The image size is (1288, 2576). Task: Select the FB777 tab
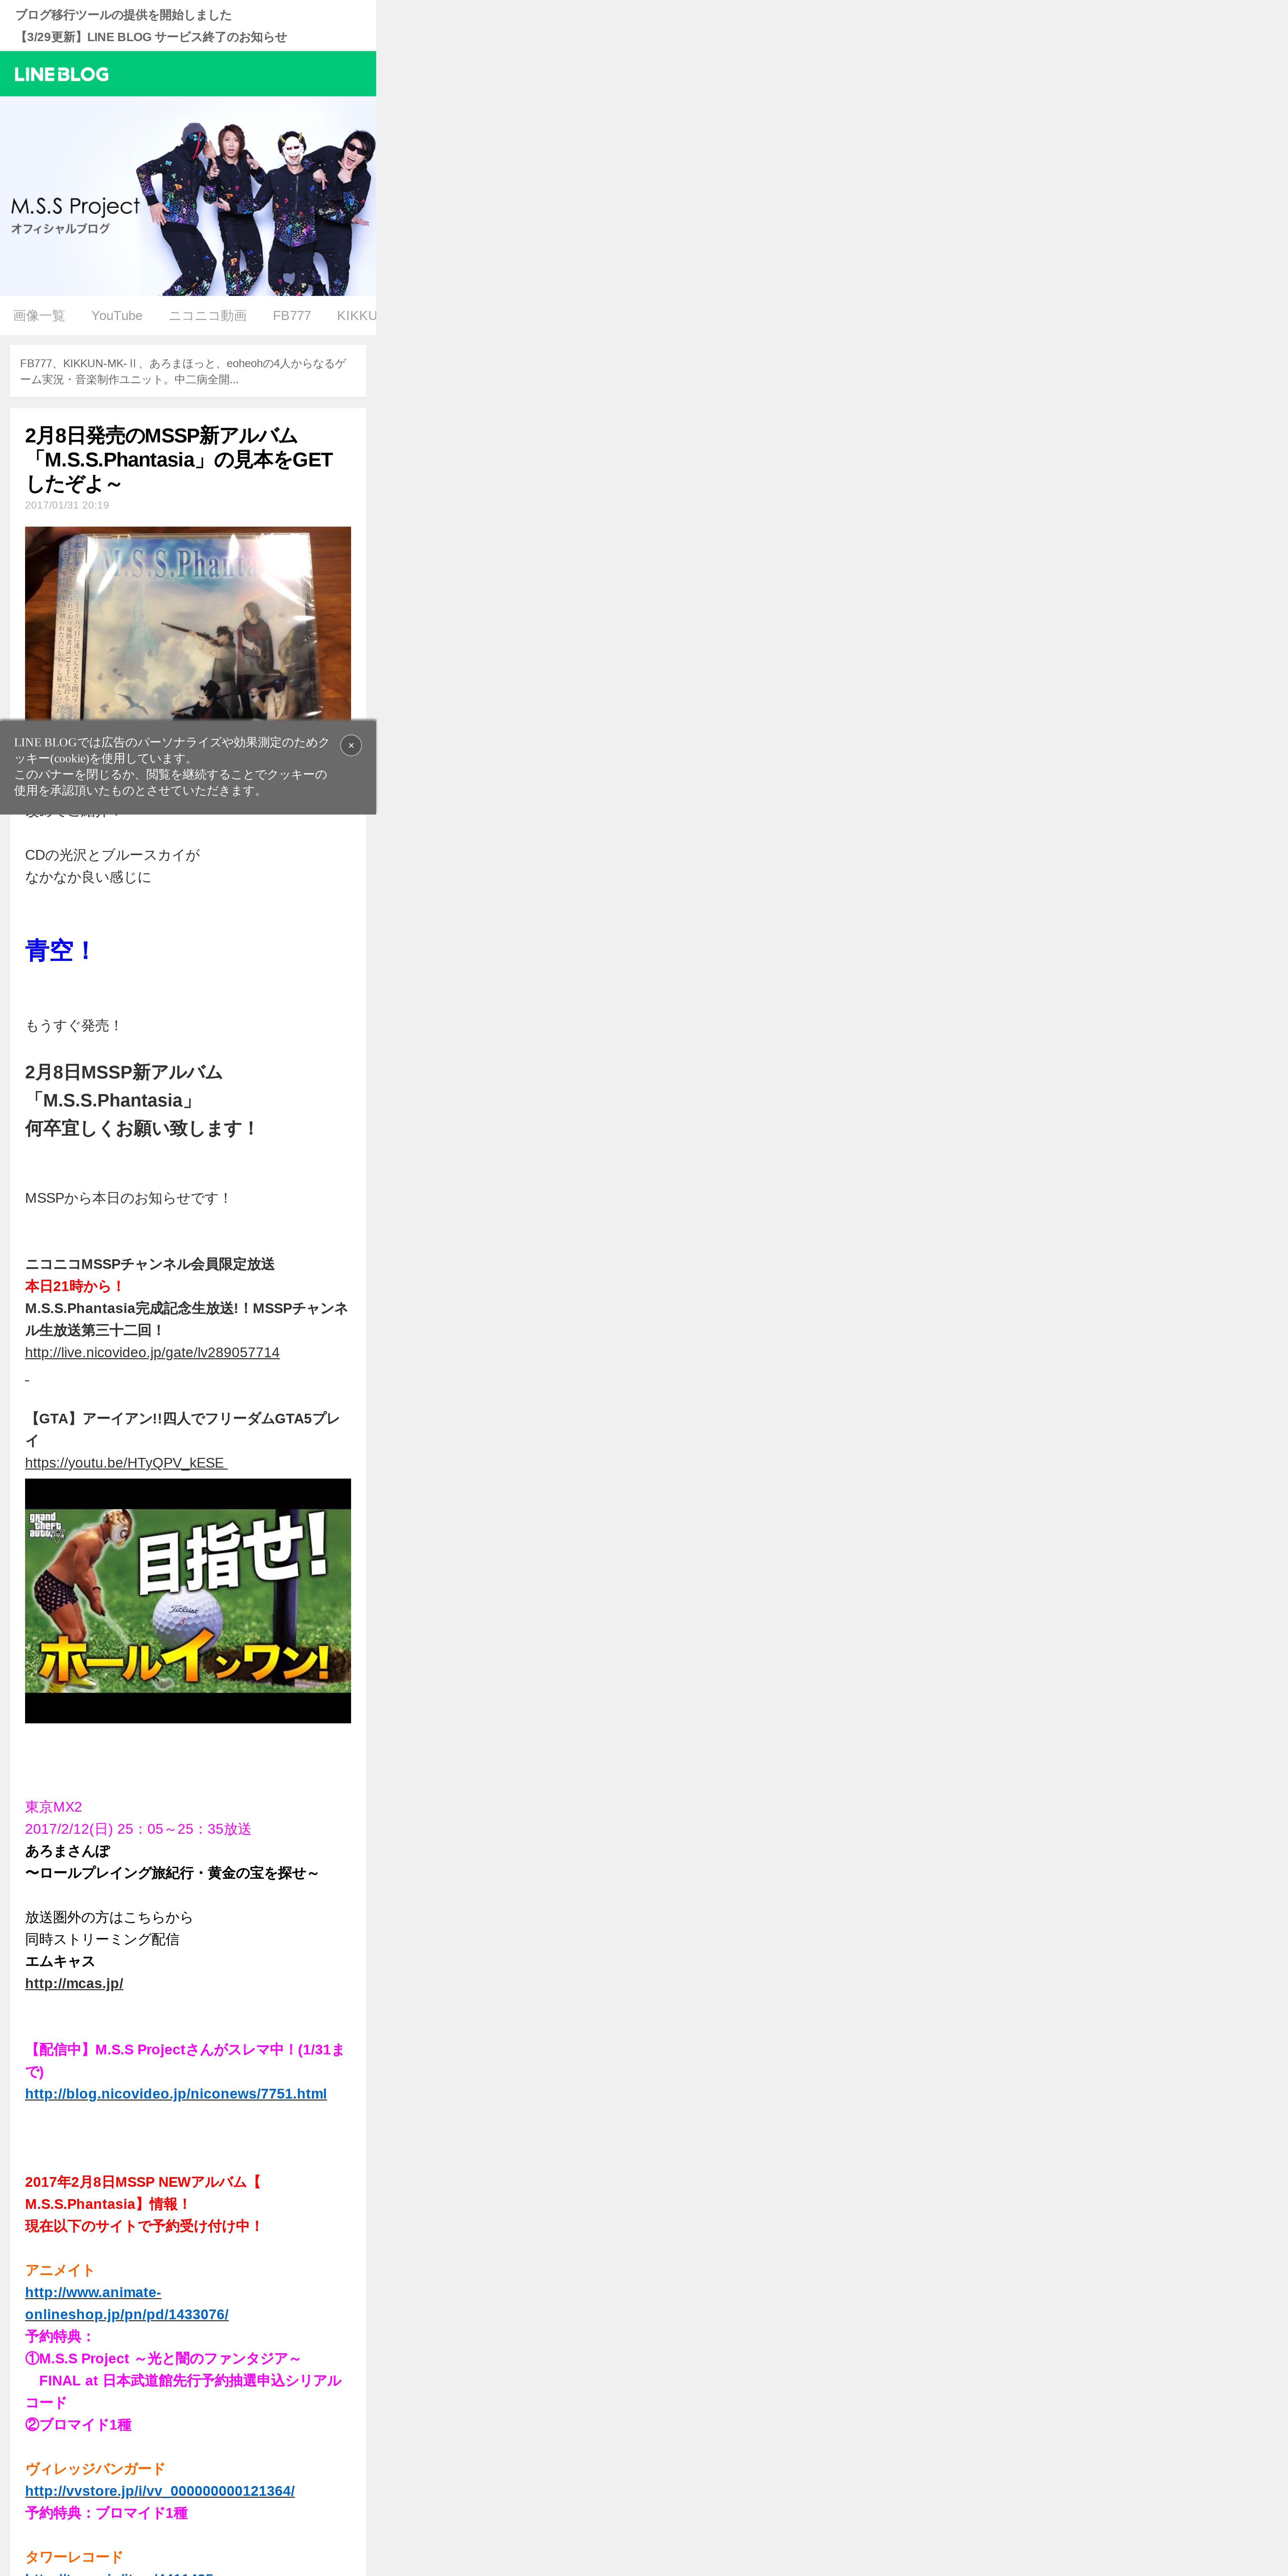tap(292, 316)
